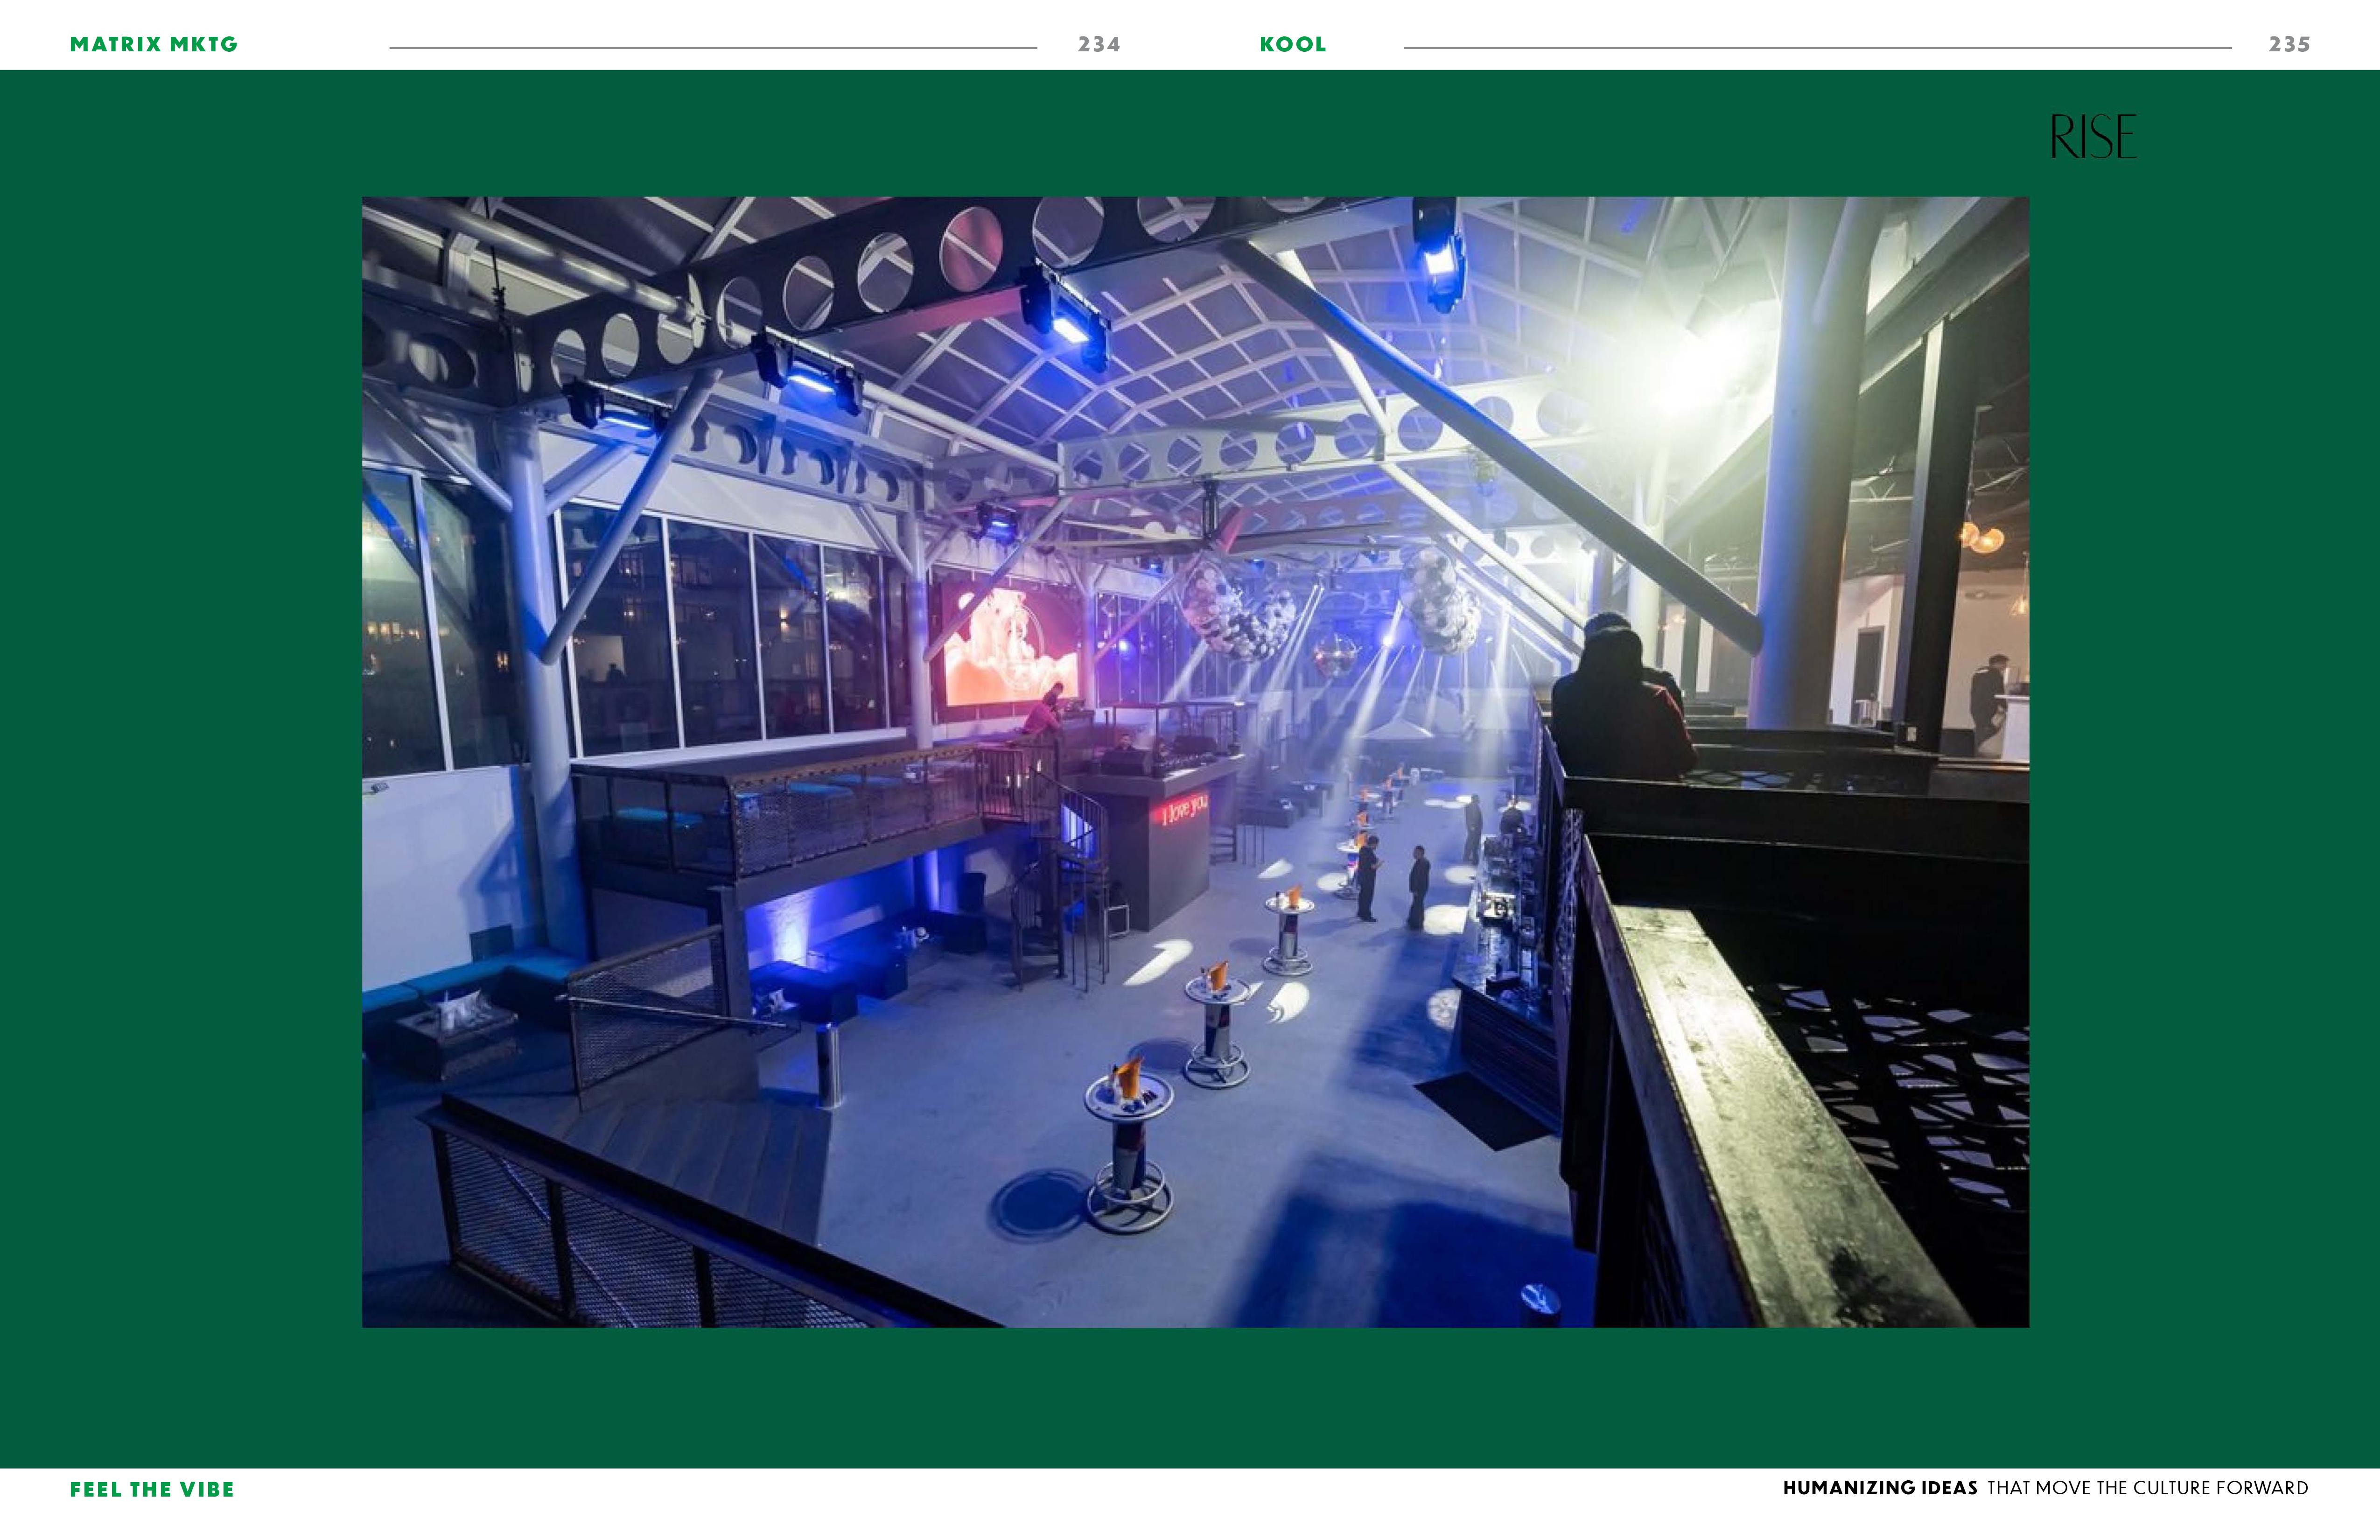Click the MATRIX MKTG header text
2380x1540 pixels.
point(153,44)
